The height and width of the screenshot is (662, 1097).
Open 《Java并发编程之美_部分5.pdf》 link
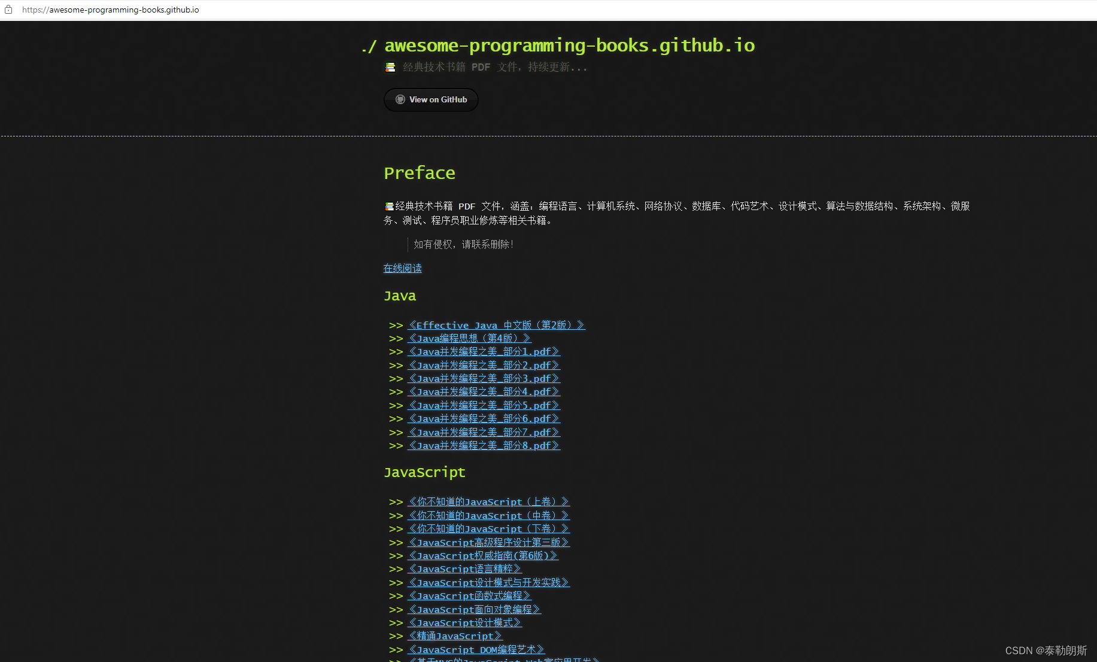pos(484,405)
